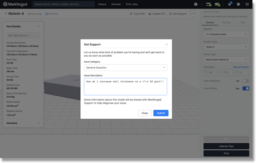Open the Issue Category dropdown
Screen dimensions: 256x163
(126, 68)
